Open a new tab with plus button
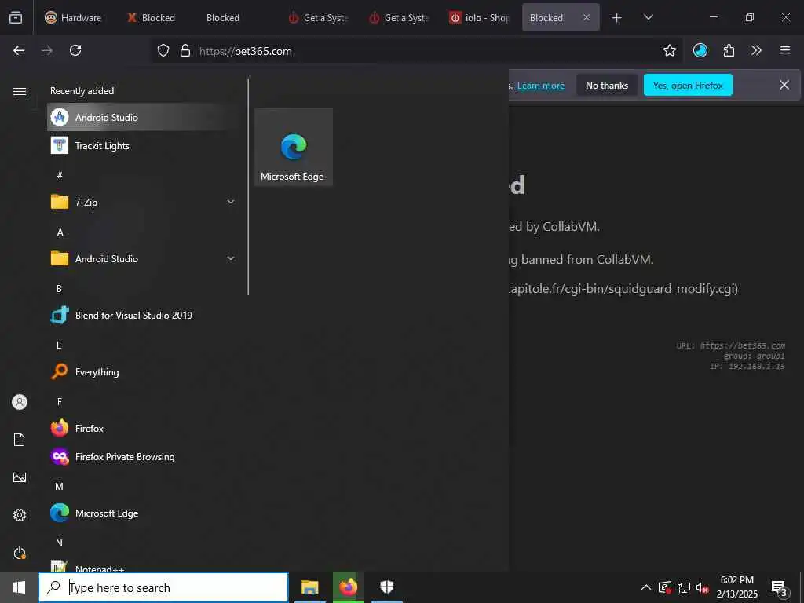The image size is (804, 603). coord(617,17)
